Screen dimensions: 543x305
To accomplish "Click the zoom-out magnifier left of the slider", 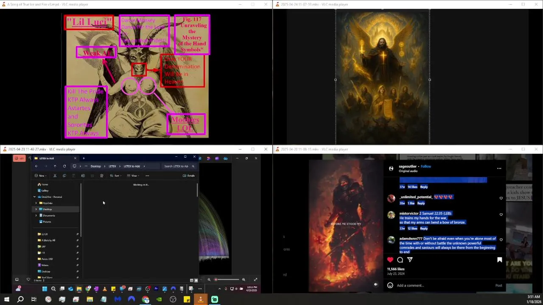I will 209,280.
